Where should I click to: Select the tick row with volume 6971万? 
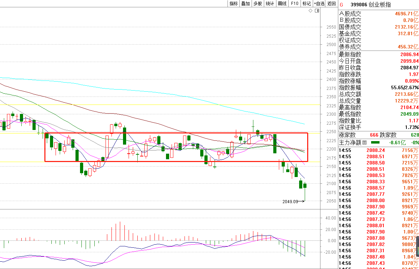tap(378, 156)
